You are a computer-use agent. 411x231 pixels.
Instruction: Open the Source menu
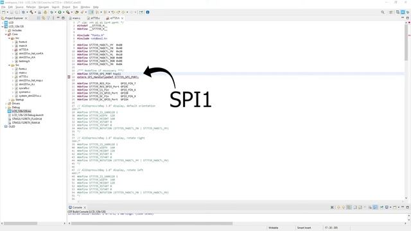tap(19, 7)
